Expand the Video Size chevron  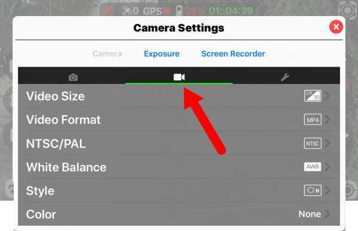coord(328,96)
